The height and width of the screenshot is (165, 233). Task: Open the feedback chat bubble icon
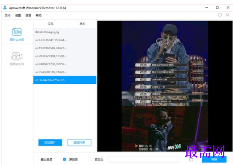[x=220, y=15]
